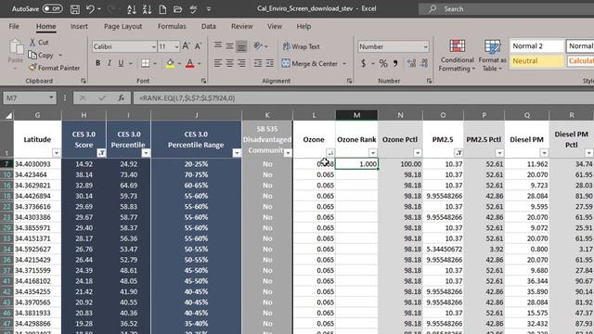Switch to the Review tab
The width and height of the screenshot is (594, 334).
point(241,26)
